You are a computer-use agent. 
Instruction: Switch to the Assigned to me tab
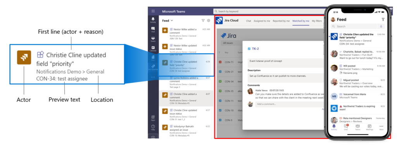[x=262, y=21]
